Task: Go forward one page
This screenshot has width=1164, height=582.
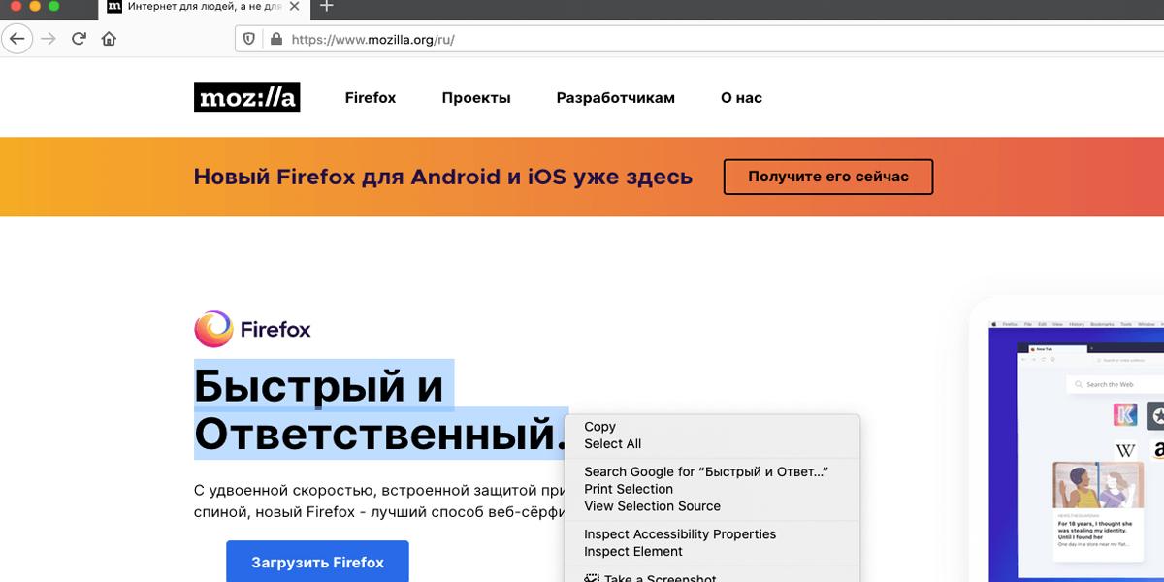Action: [x=48, y=39]
